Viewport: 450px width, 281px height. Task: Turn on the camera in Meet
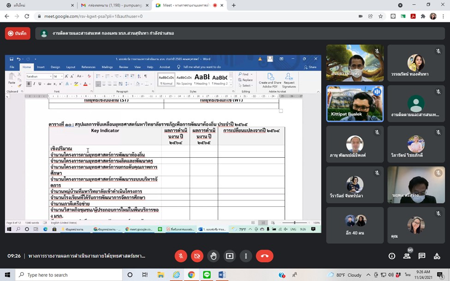pos(197,256)
